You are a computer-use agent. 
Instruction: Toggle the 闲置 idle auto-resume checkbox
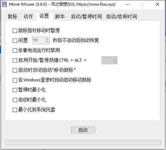(15, 41)
